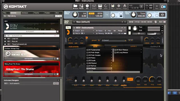Open the 01 Default preset dropdown
The image size is (180, 101).
click(x=114, y=40)
